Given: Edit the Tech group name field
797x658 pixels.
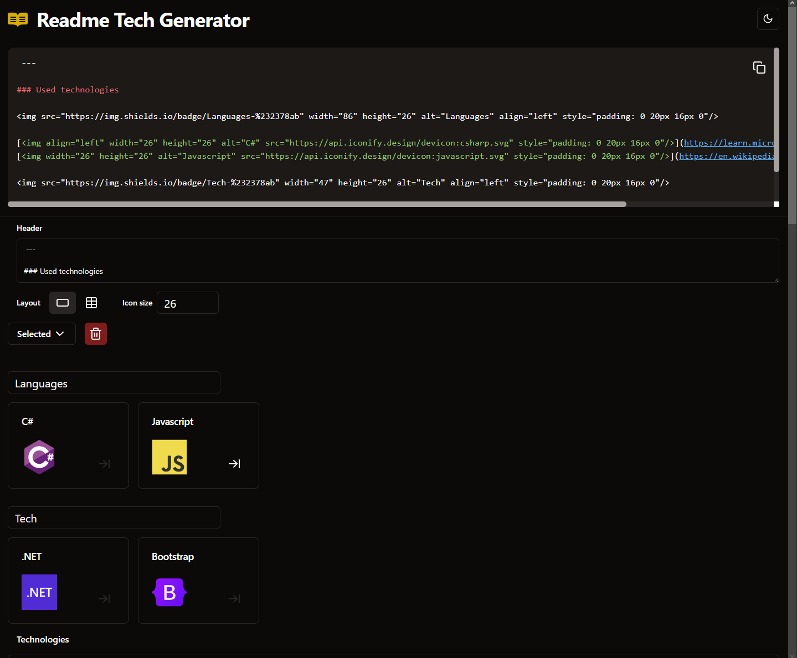Looking at the screenshot, I should tap(114, 517).
